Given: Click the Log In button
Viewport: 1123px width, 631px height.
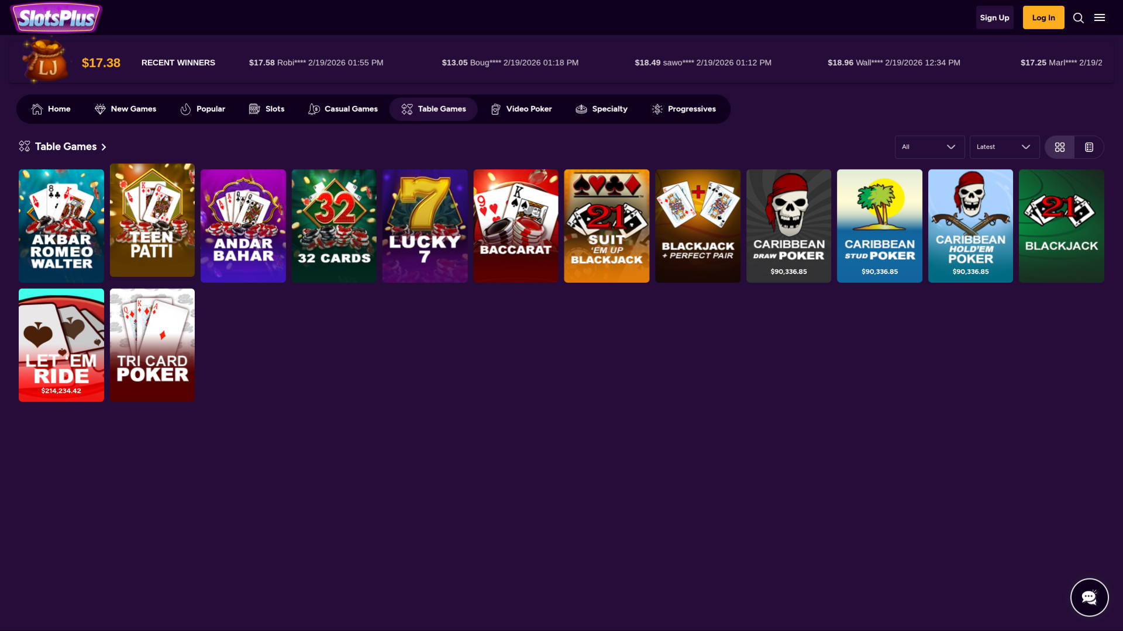Looking at the screenshot, I should (1043, 18).
